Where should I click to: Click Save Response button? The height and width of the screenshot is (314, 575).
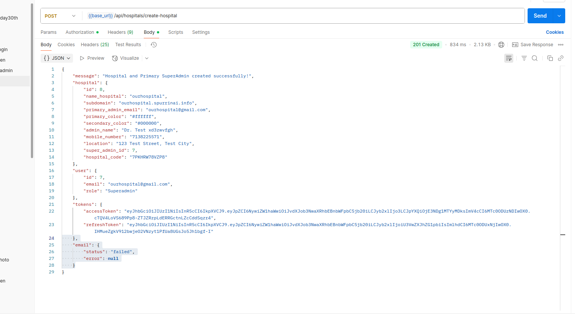533,45
